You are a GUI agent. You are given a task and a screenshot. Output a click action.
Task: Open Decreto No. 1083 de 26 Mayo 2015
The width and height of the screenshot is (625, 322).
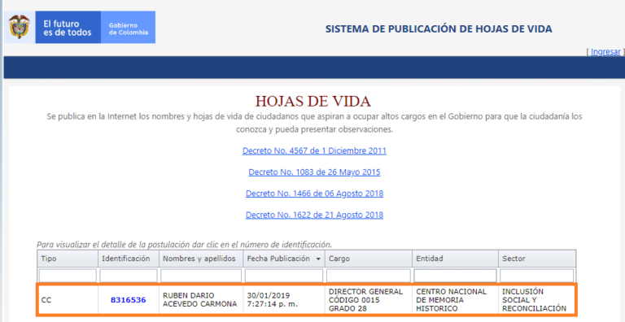pyautogui.click(x=314, y=172)
